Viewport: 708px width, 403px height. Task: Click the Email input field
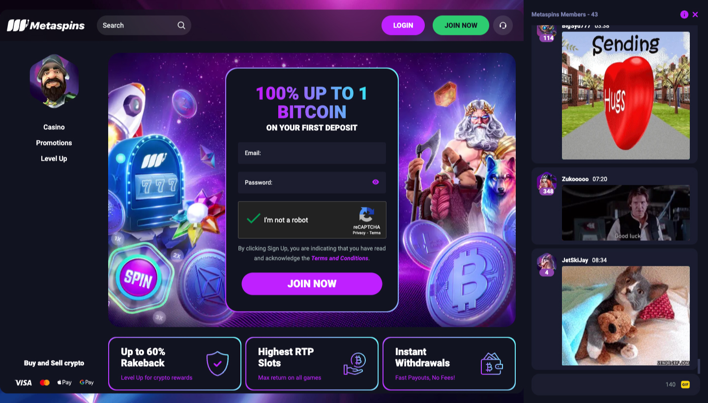[312, 153]
